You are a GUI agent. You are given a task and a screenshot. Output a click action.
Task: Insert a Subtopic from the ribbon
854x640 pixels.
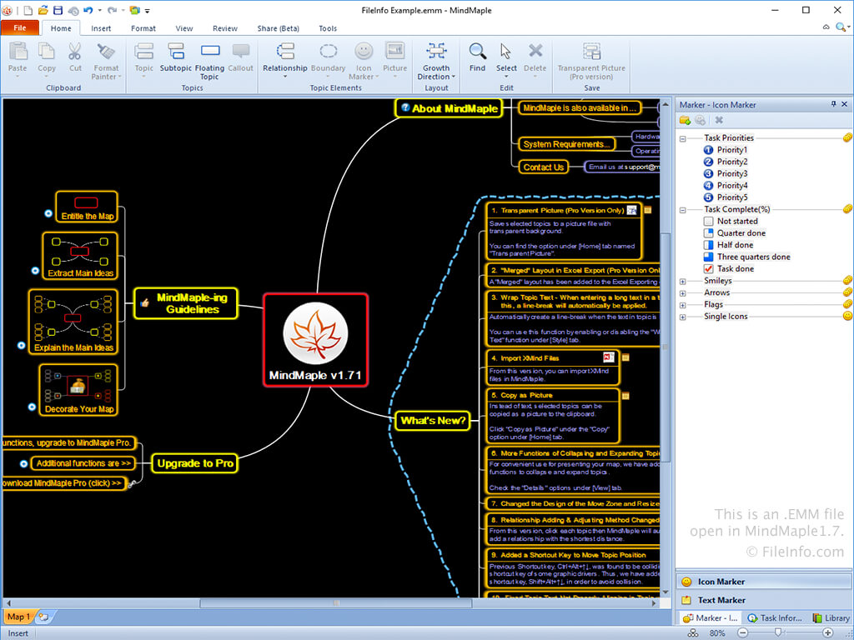coord(175,57)
